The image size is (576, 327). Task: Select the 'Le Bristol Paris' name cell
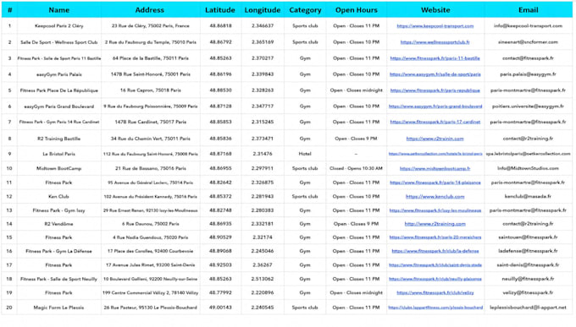pyautogui.click(x=58, y=154)
